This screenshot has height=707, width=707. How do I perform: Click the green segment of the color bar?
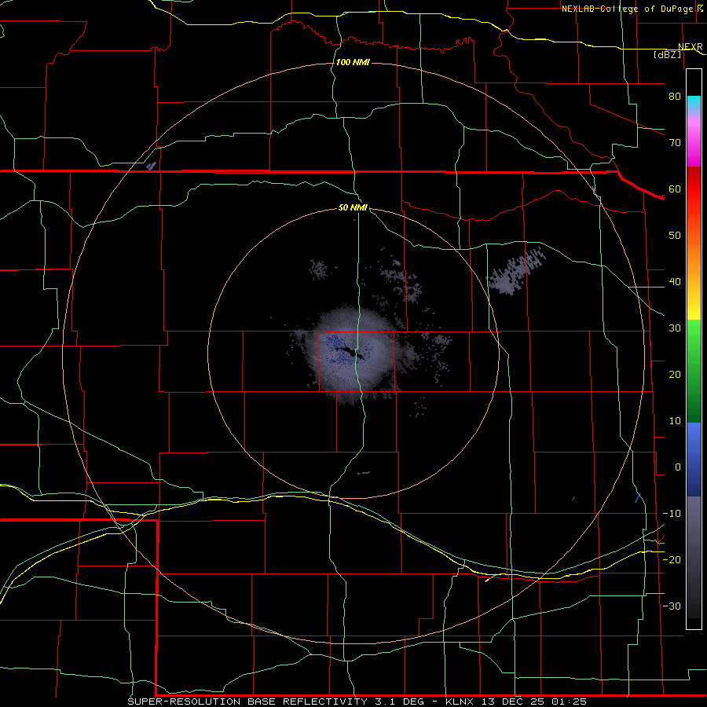[694, 371]
